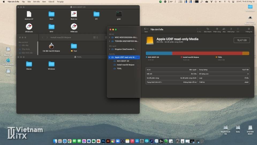
Task: Click the Finder back navigation arrow
Action: tap(43, 37)
